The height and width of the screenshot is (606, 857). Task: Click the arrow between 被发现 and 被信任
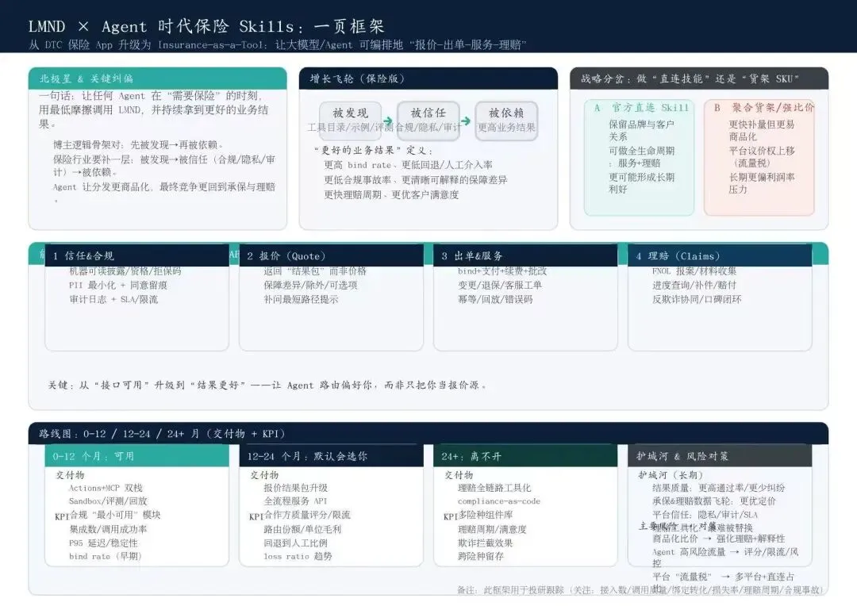point(387,121)
